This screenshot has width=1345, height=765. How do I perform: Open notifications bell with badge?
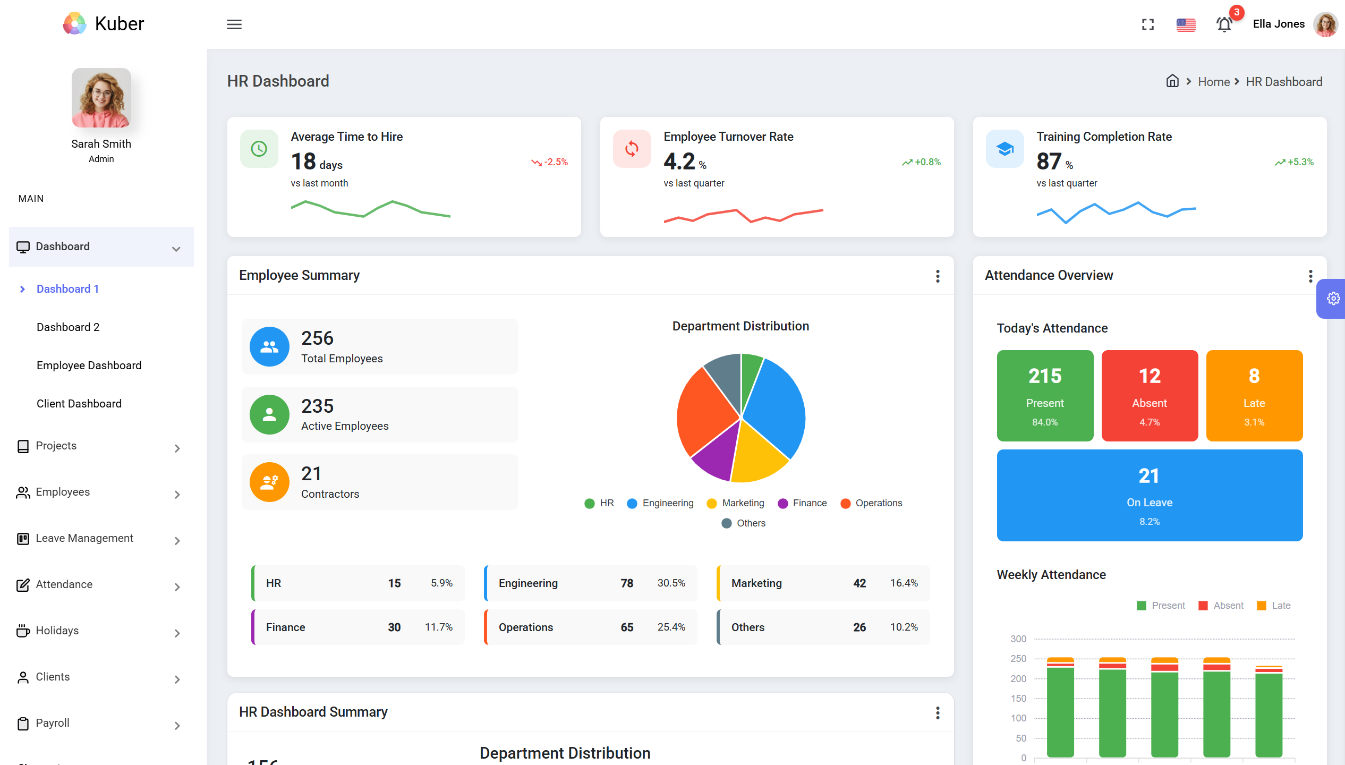coord(1224,24)
